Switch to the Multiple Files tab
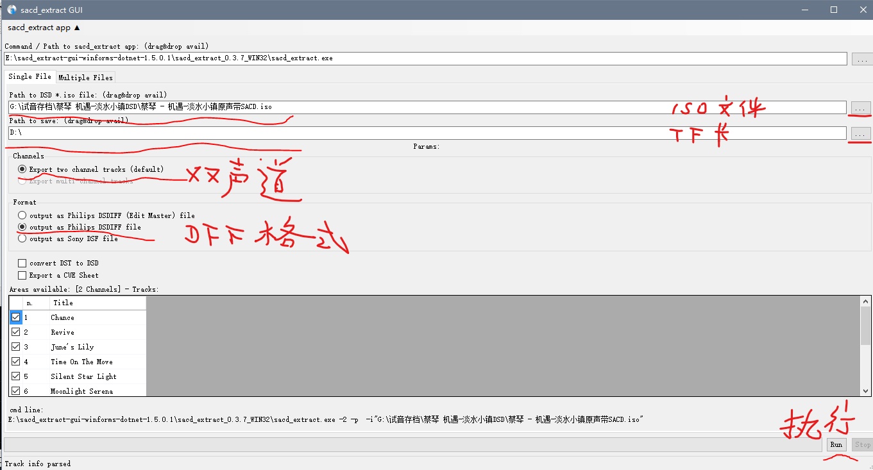Viewport: 873px width, 470px height. click(85, 78)
